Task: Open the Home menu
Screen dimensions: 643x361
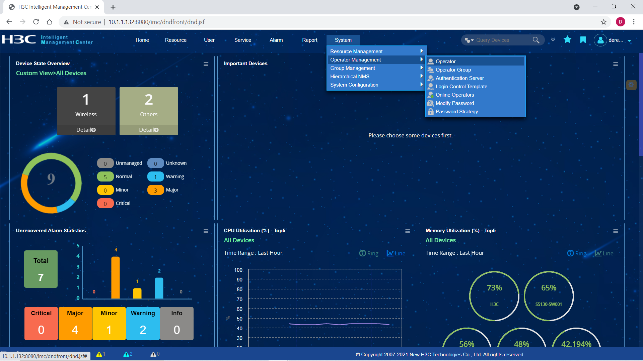Action: [x=142, y=40]
